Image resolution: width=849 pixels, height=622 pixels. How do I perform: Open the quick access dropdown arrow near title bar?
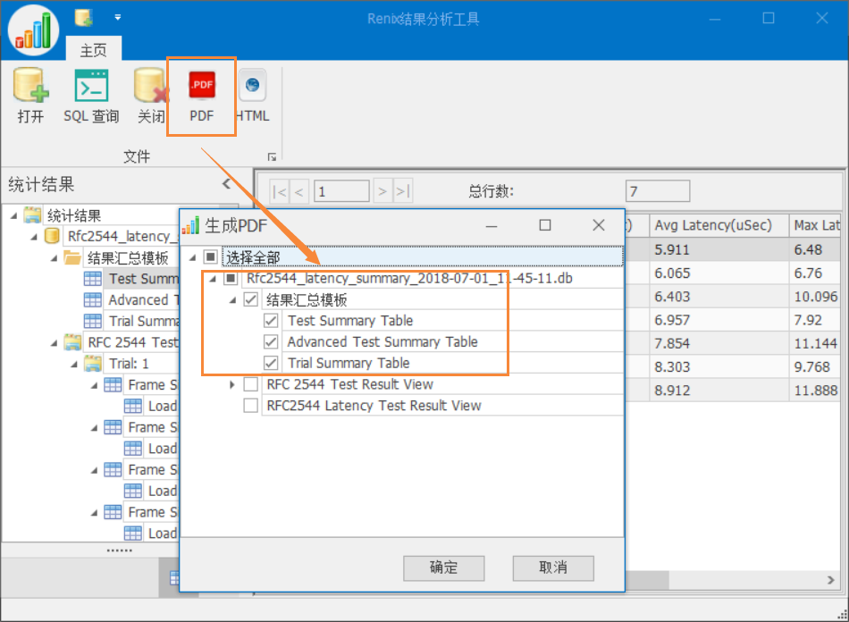pyautogui.click(x=117, y=16)
